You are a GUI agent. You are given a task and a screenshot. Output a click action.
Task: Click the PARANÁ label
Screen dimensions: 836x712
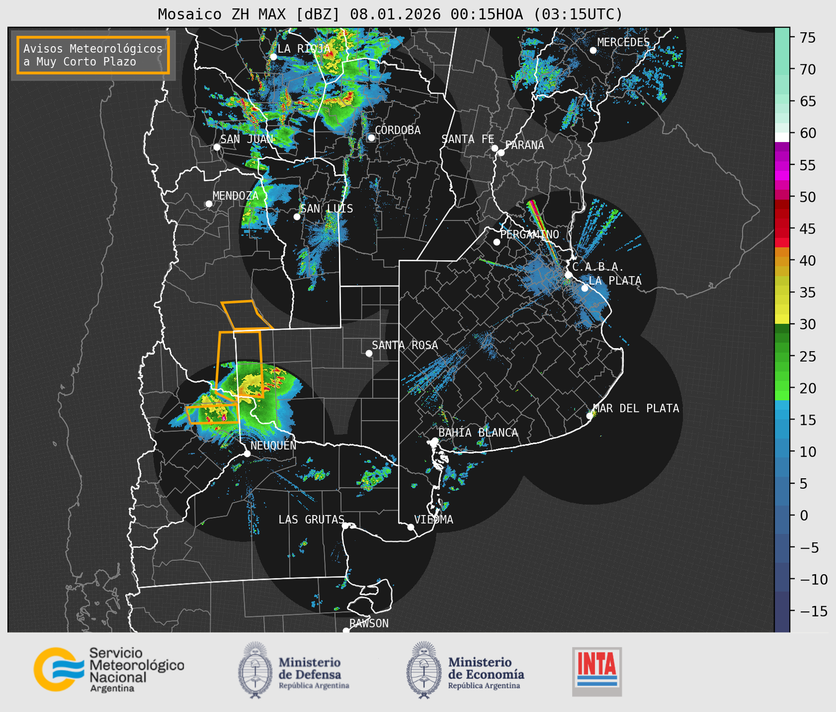[524, 145]
